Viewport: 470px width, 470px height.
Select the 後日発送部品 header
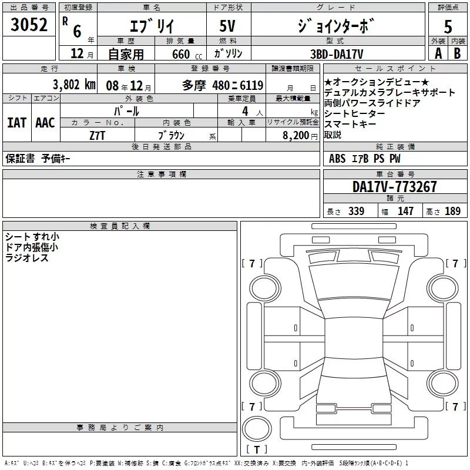point(162,146)
